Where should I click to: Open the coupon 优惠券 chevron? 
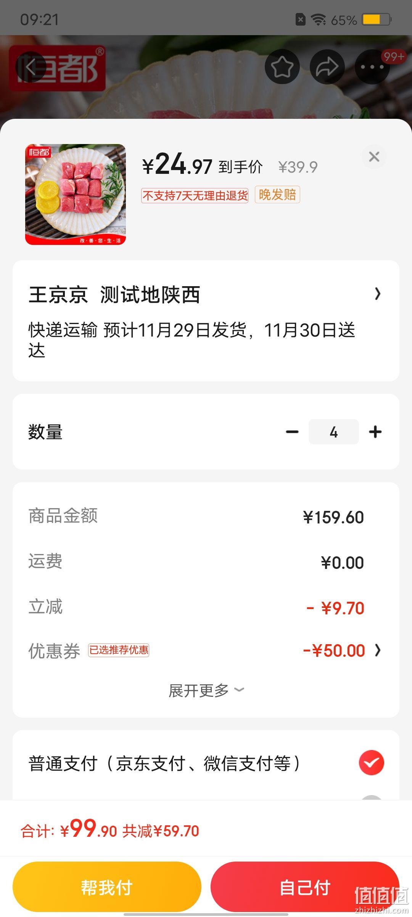coord(378,650)
